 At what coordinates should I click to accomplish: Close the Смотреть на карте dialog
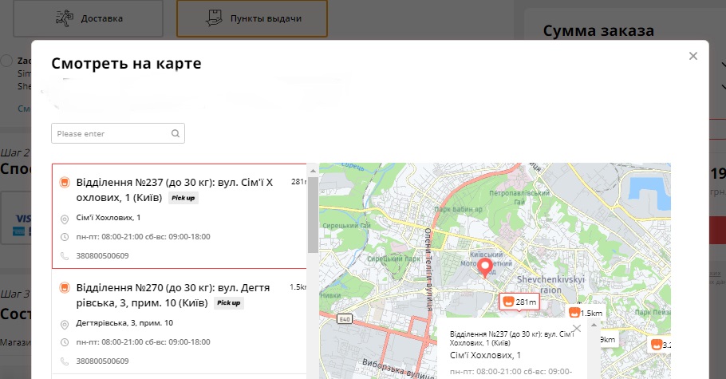(692, 56)
